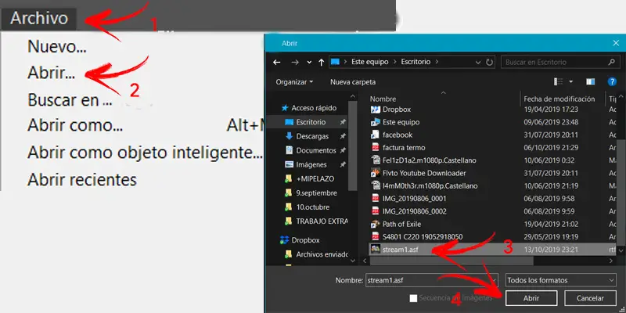Click the search magnifier icon
This screenshot has width=626, height=313.
click(611, 62)
